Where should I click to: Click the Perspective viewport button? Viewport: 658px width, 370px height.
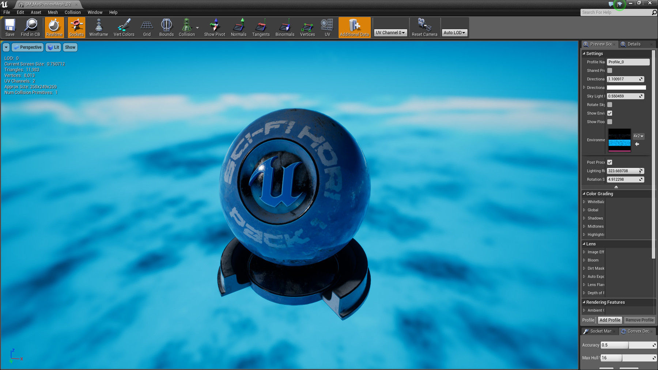point(27,47)
